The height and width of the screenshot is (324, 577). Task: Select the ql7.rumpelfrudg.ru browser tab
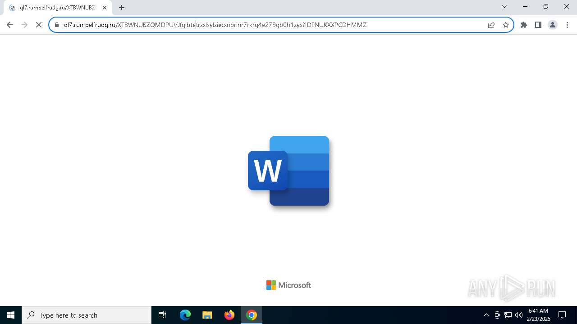click(59, 8)
